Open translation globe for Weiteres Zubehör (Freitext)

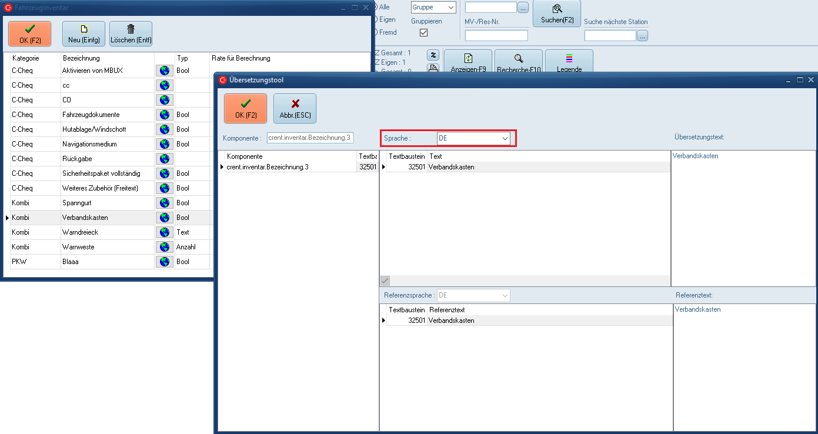[164, 188]
